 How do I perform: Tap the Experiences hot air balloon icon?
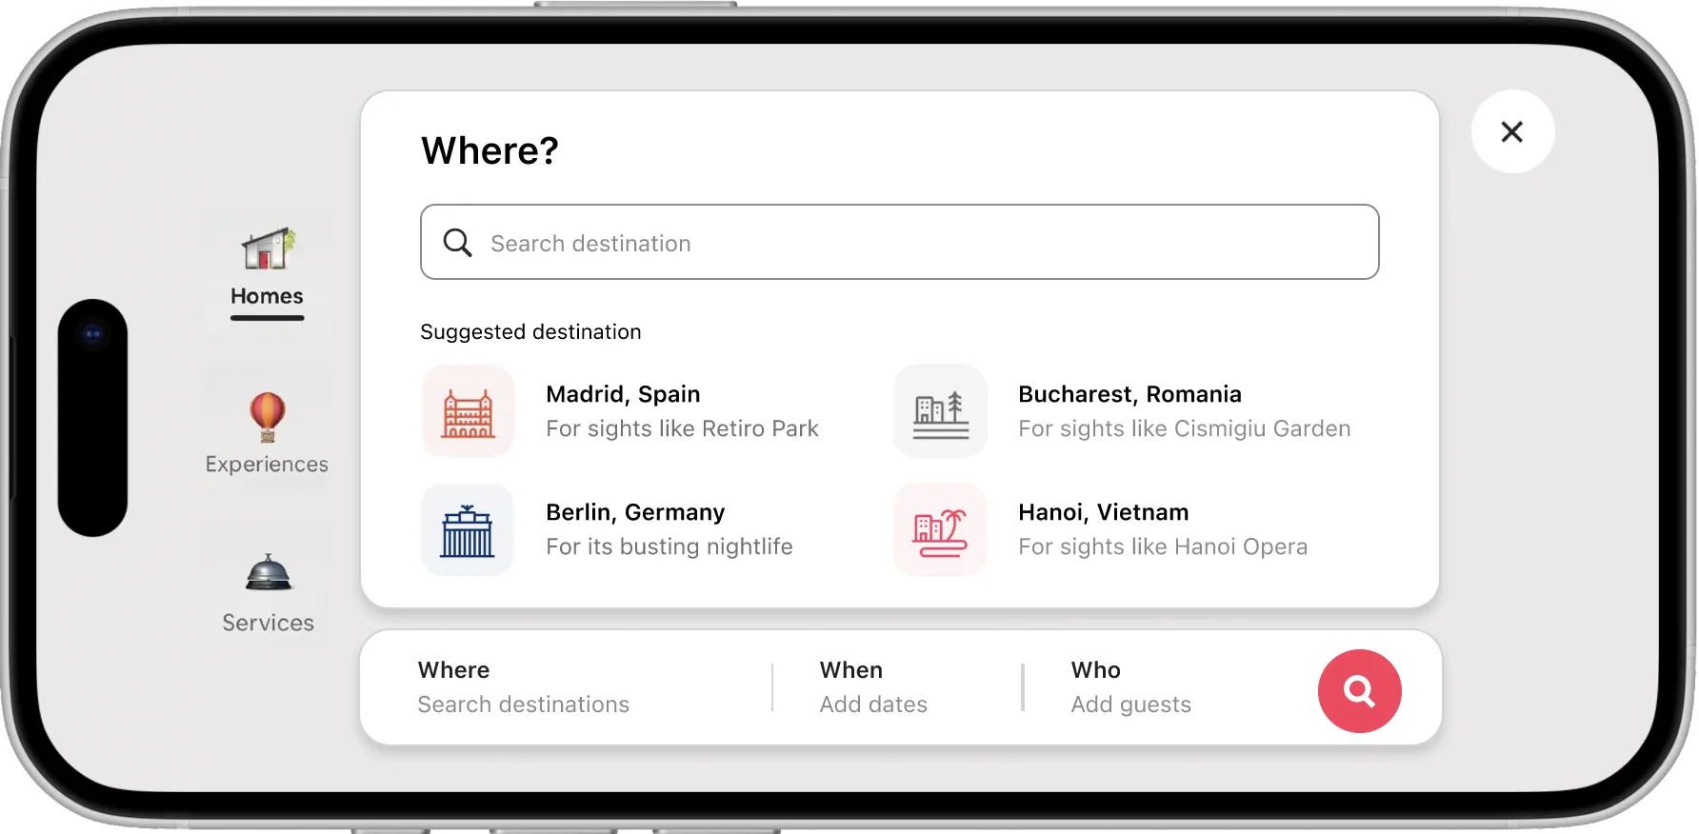(x=268, y=416)
